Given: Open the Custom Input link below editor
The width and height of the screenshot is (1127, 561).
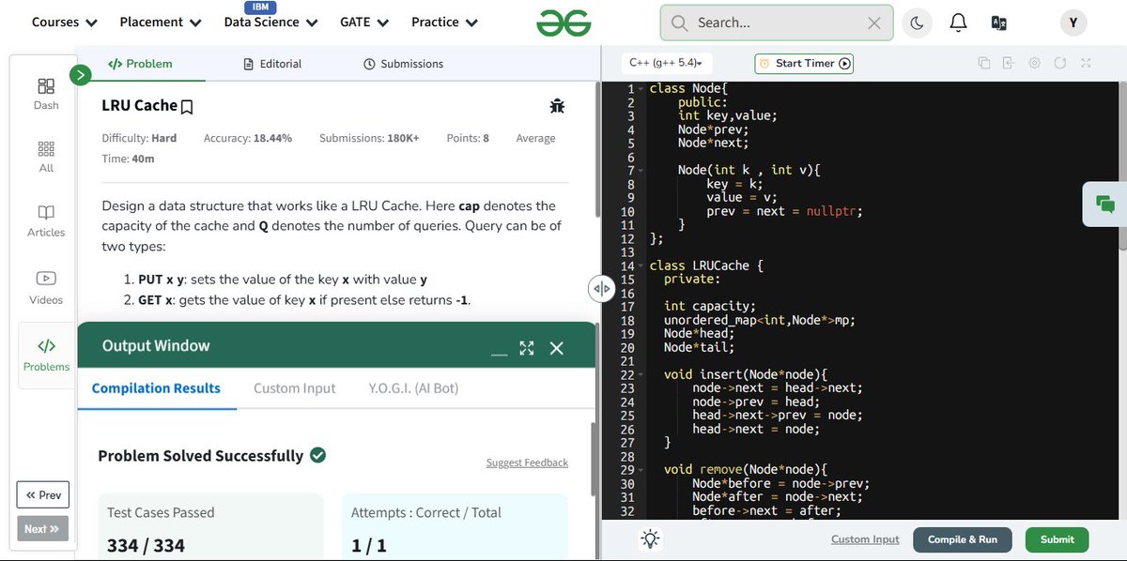Looking at the screenshot, I should 865,539.
